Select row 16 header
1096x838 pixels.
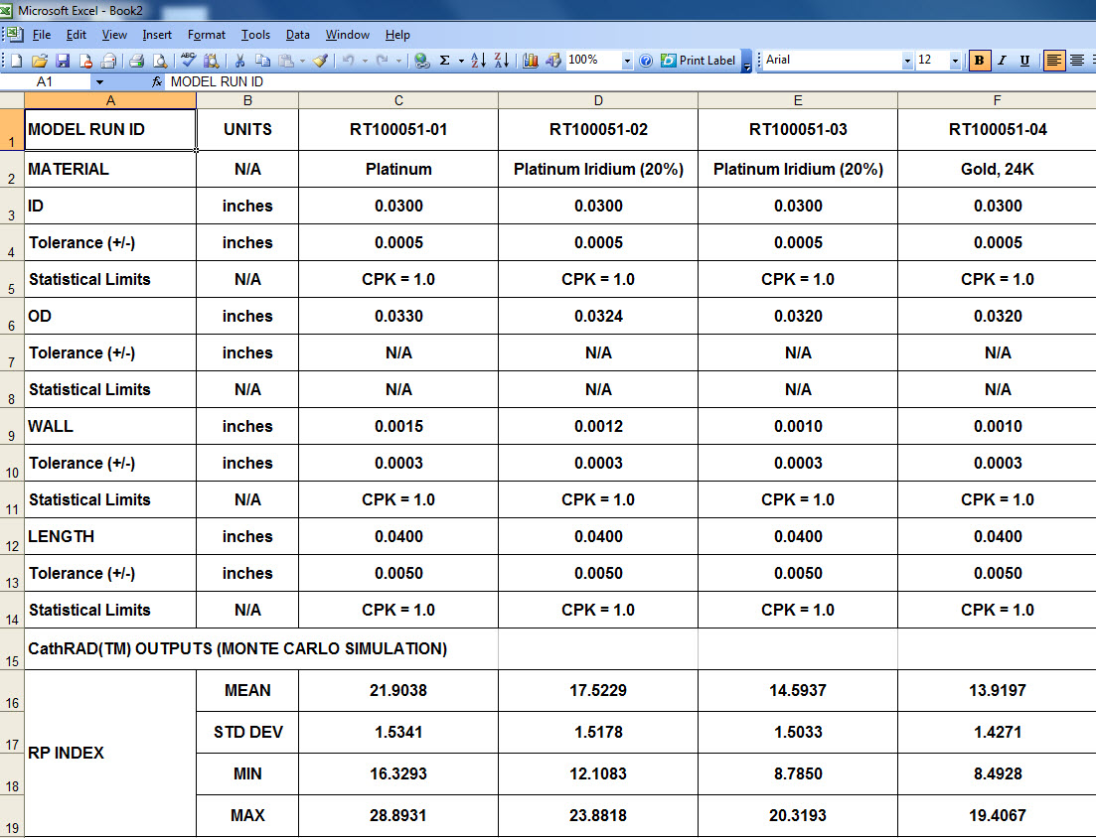tap(12, 691)
